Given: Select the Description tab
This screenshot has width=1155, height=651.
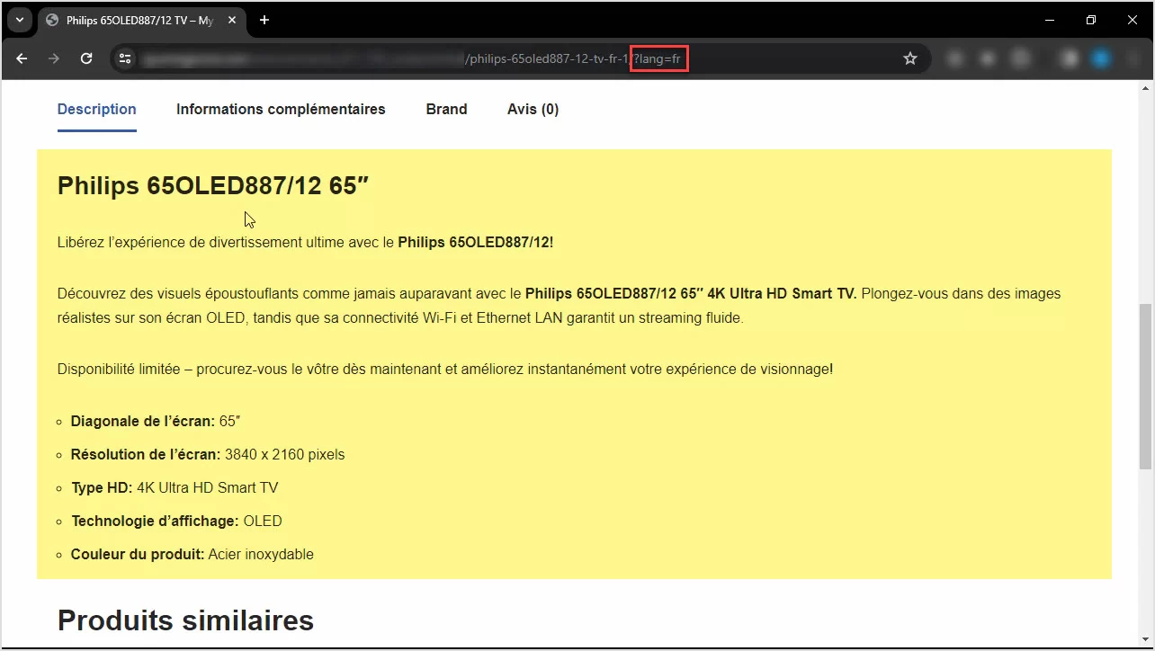Looking at the screenshot, I should (96, 109).
